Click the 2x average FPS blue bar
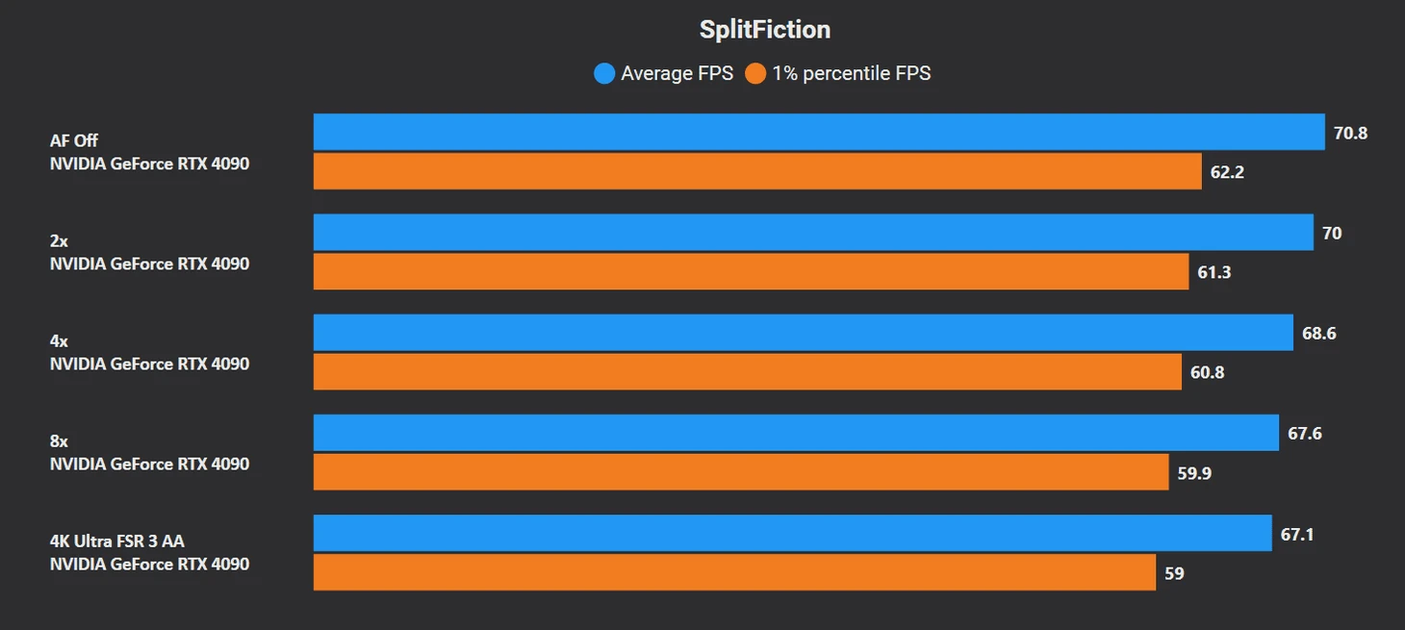The width and height of the screenshot is (1405, 630). [813, 232]
